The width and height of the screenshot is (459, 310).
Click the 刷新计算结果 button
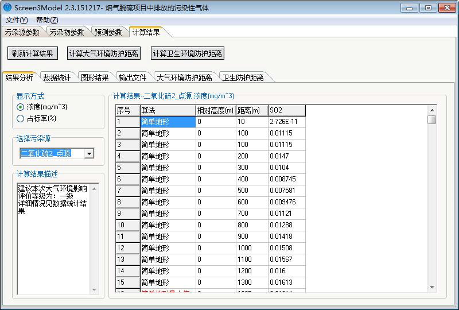(33, 53)
